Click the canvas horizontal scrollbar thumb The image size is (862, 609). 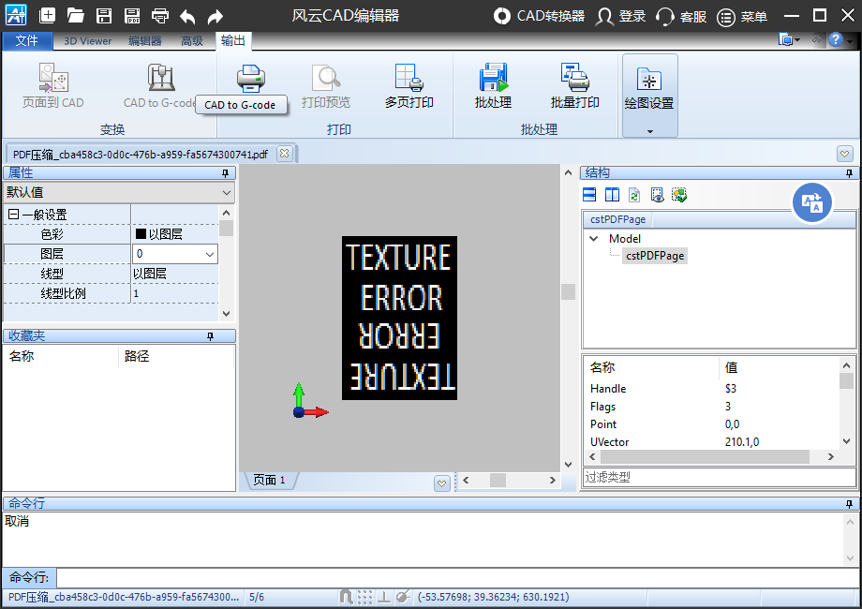tap(498, 480)
